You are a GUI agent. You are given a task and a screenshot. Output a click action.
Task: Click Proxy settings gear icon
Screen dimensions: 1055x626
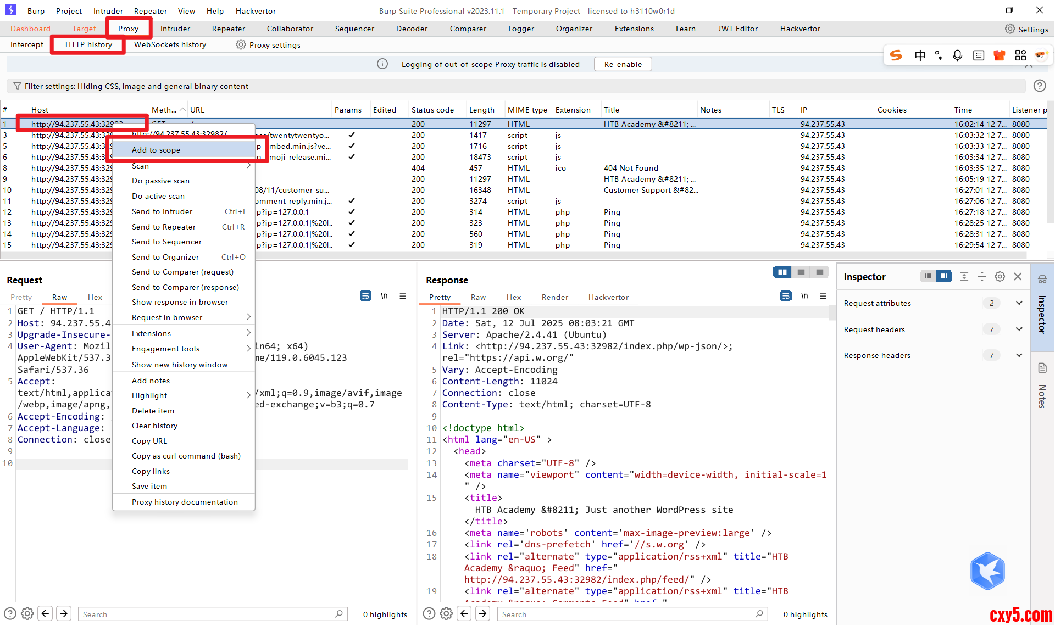pyautogui.click(x=241, y=45)
